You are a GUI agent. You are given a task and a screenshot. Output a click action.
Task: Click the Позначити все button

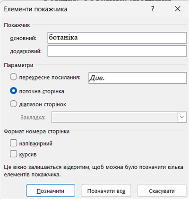(106, 191)
